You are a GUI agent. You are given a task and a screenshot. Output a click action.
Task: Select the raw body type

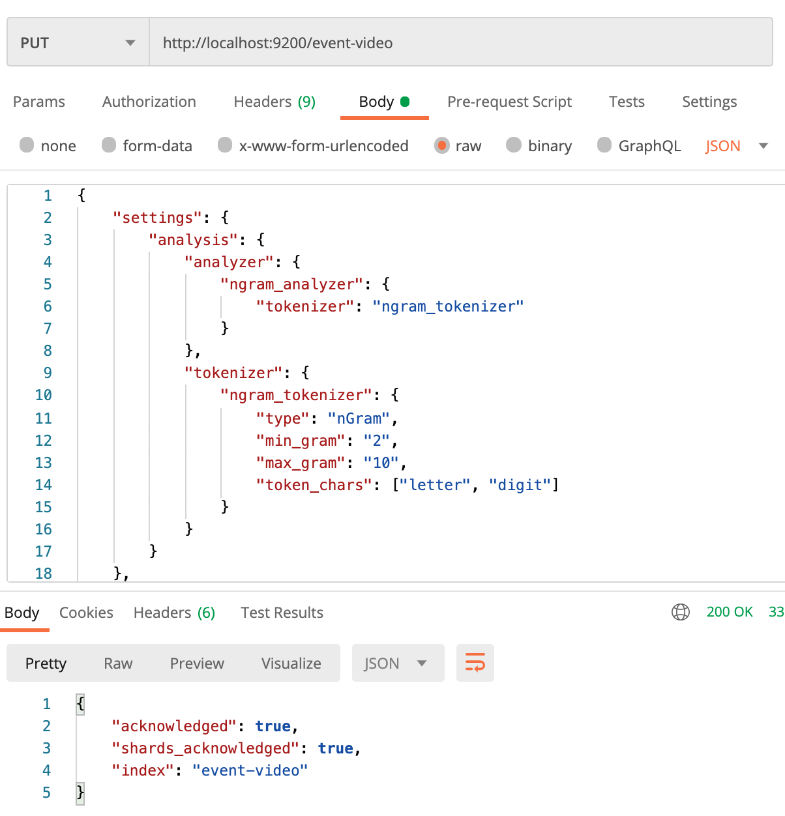coord(442,145)
